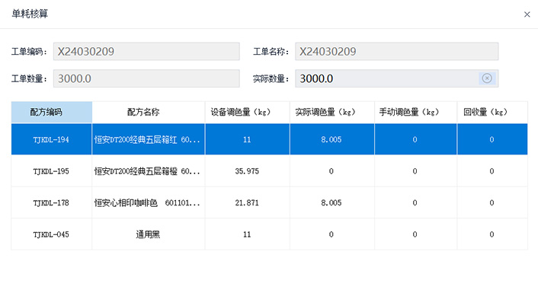Click the 手动调色量 cell of TJKDL-195
This screenshot has width=538, height=302.
(x=415, y=171)
